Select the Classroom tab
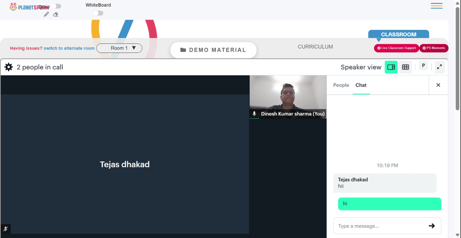This screenshot has width=461, height=238. (398, 35)
